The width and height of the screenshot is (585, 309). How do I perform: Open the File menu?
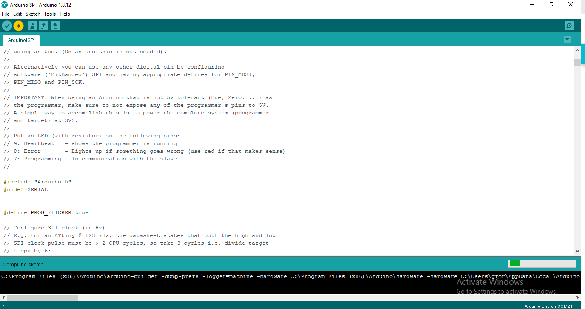coord(6,14)
